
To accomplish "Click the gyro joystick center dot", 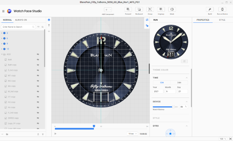I will [x=171, y=134].
